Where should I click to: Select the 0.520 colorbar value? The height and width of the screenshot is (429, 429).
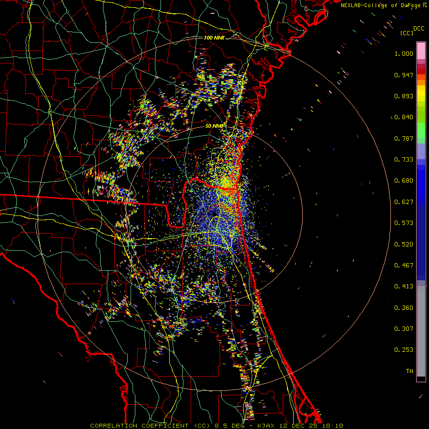point(404,245)
